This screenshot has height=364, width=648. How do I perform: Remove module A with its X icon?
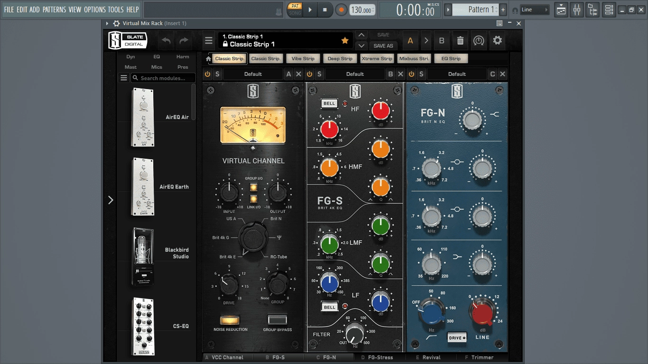[x=298, y=74]
